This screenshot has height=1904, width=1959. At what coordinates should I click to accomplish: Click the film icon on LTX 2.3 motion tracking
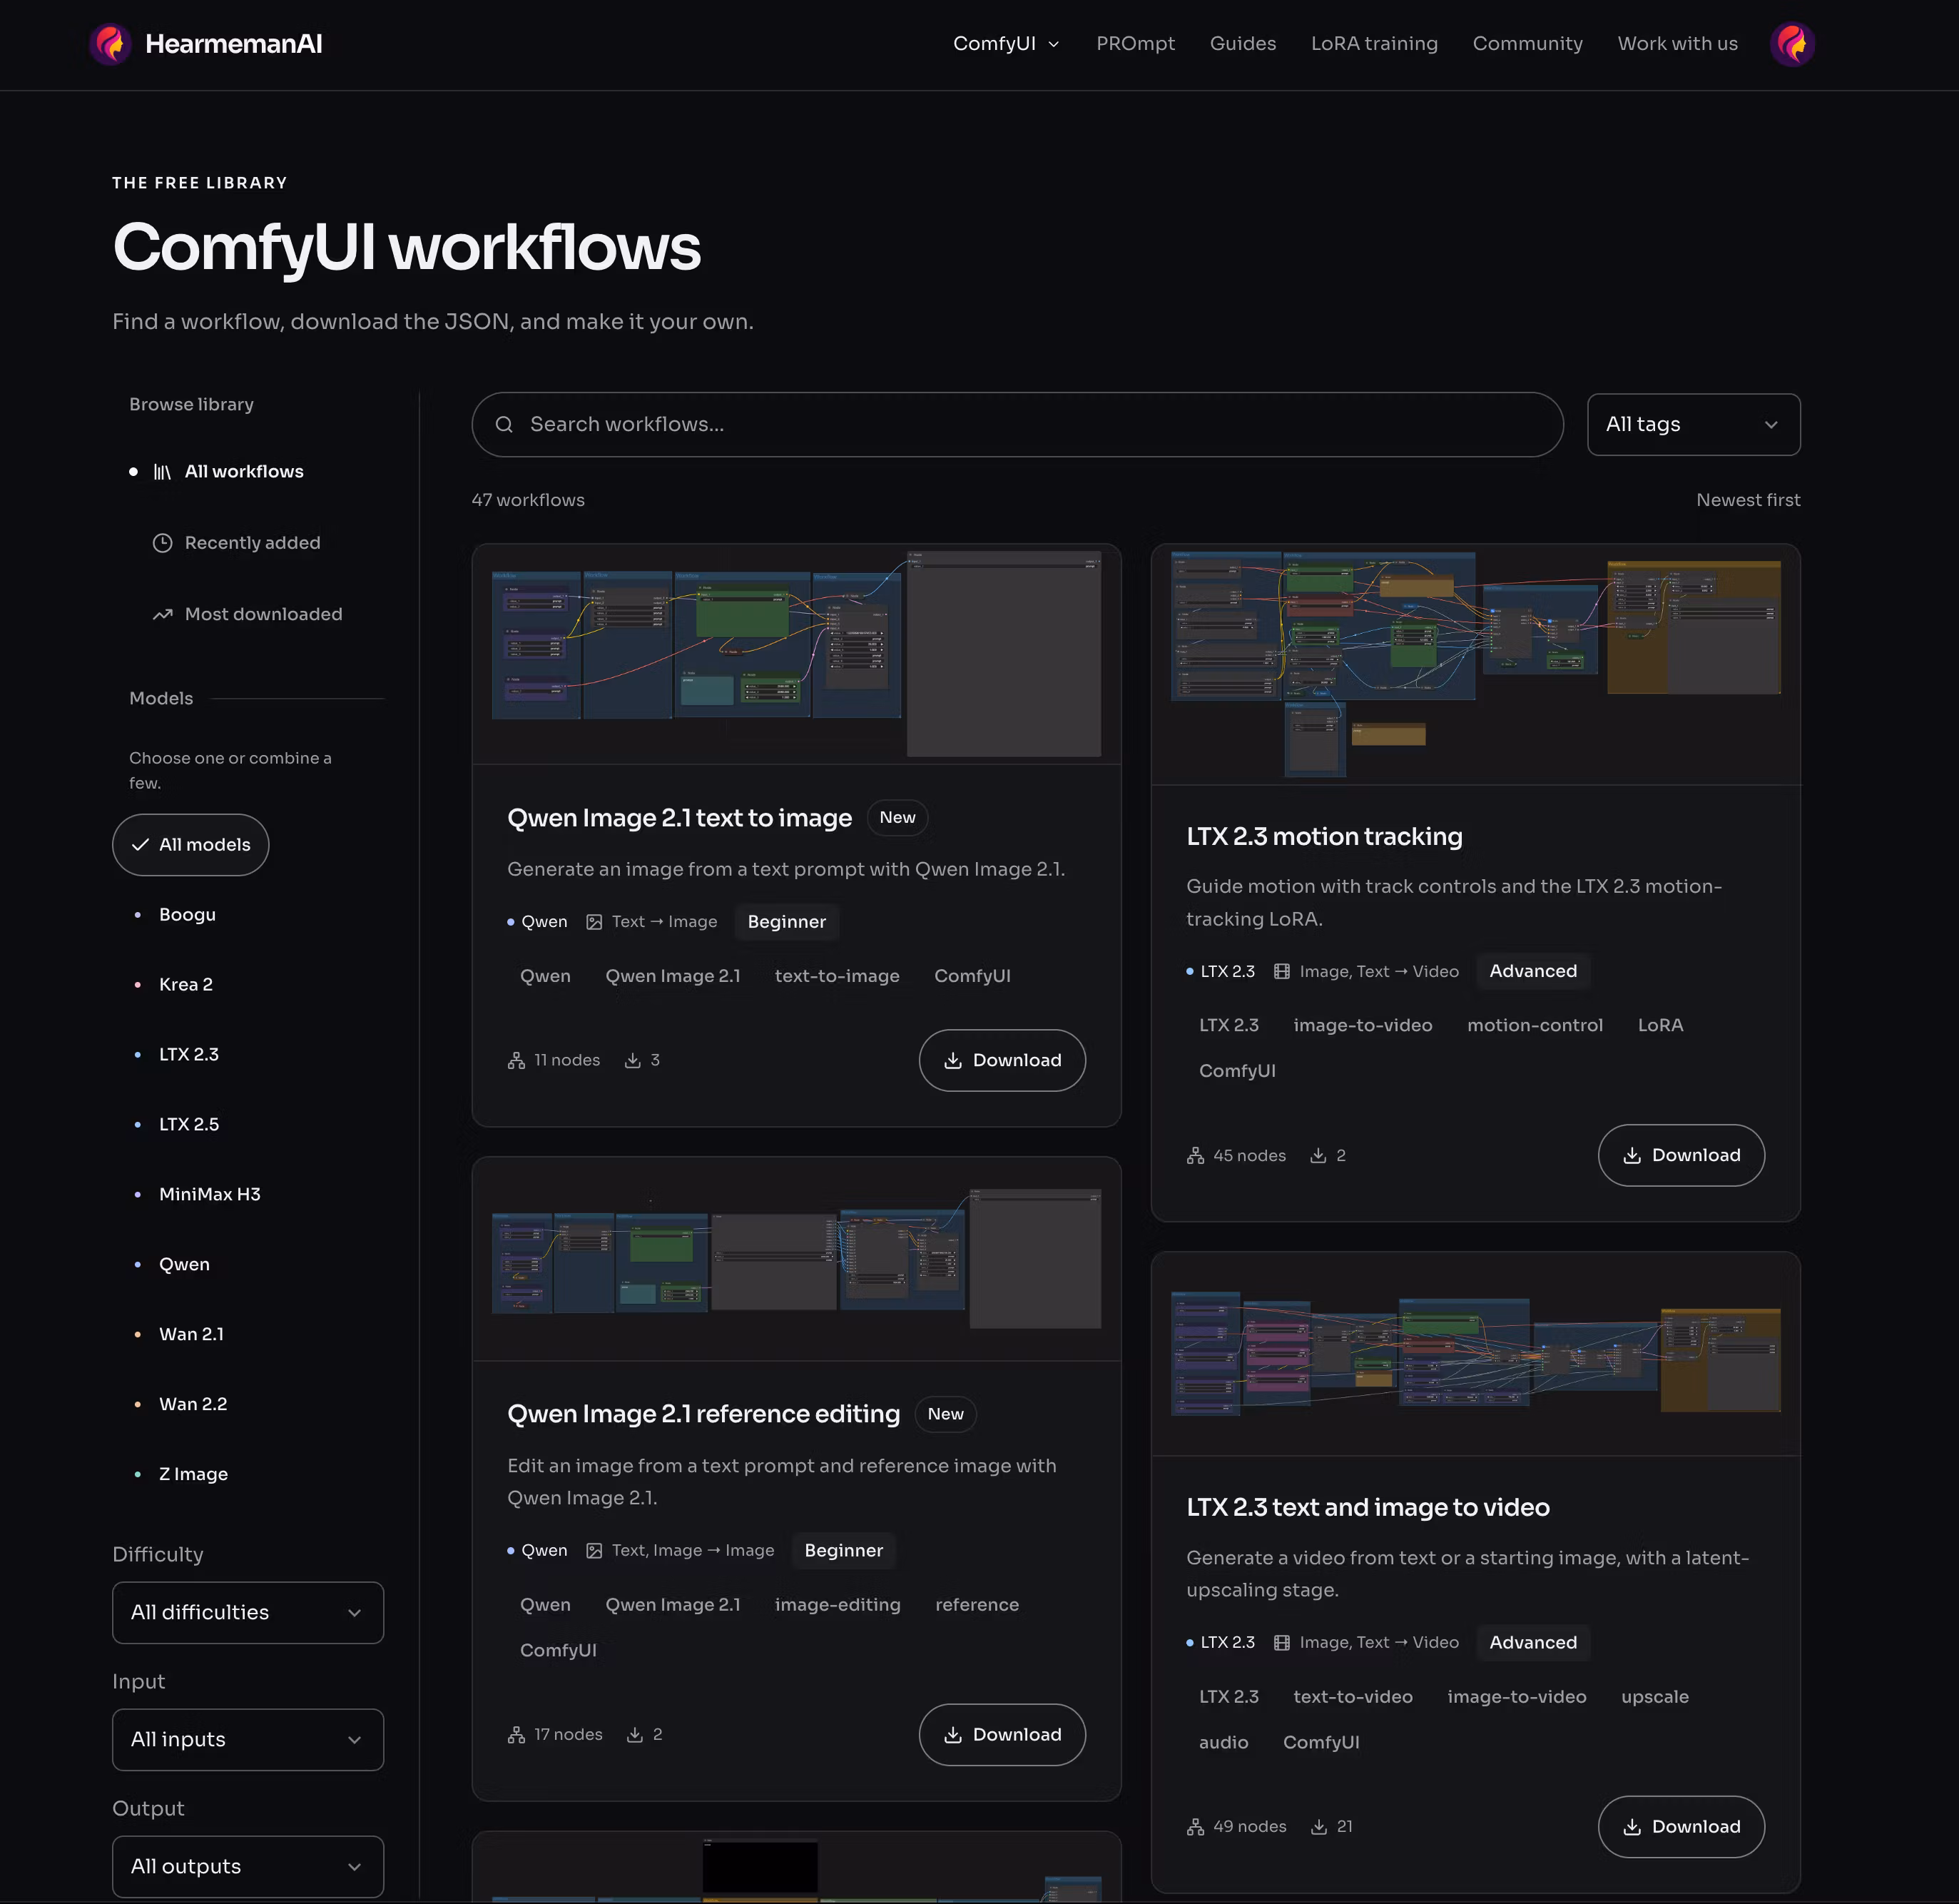pos(1283,972)
